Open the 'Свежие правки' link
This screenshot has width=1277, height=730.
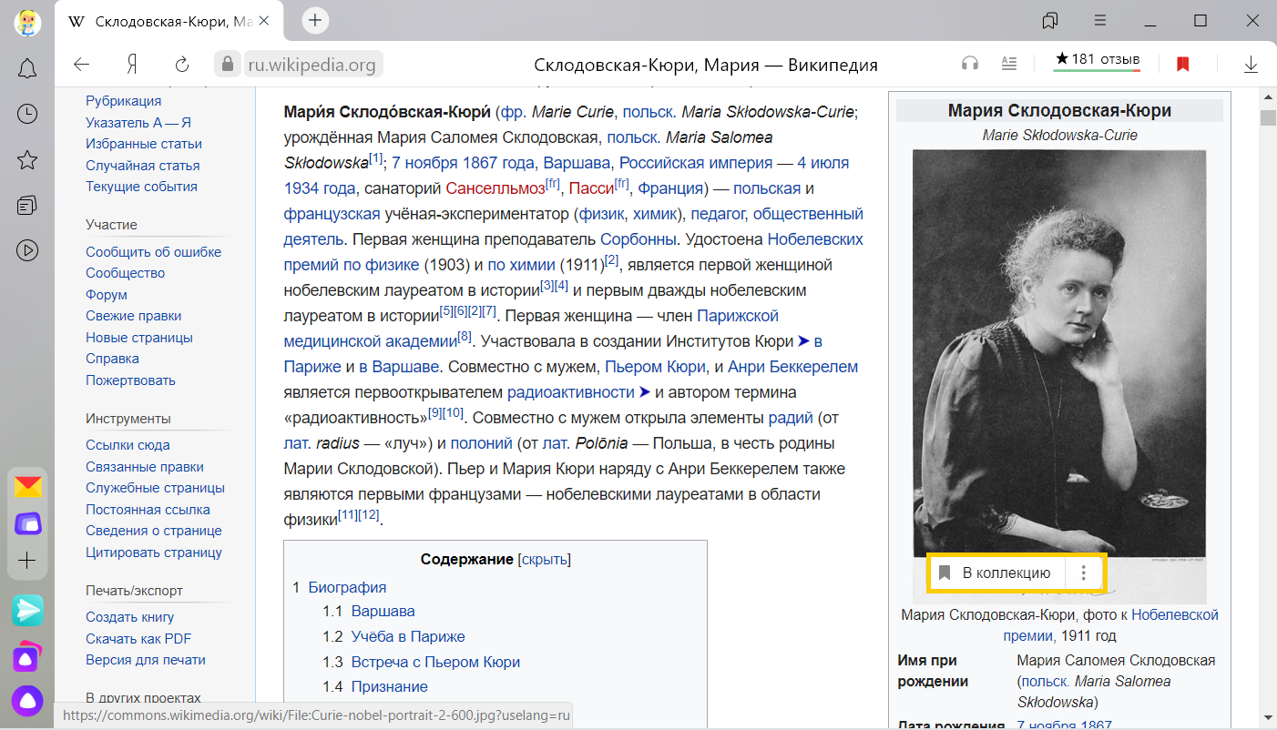click(134, 316)
